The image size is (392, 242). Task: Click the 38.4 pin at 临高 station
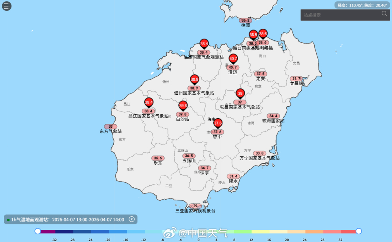204,44
